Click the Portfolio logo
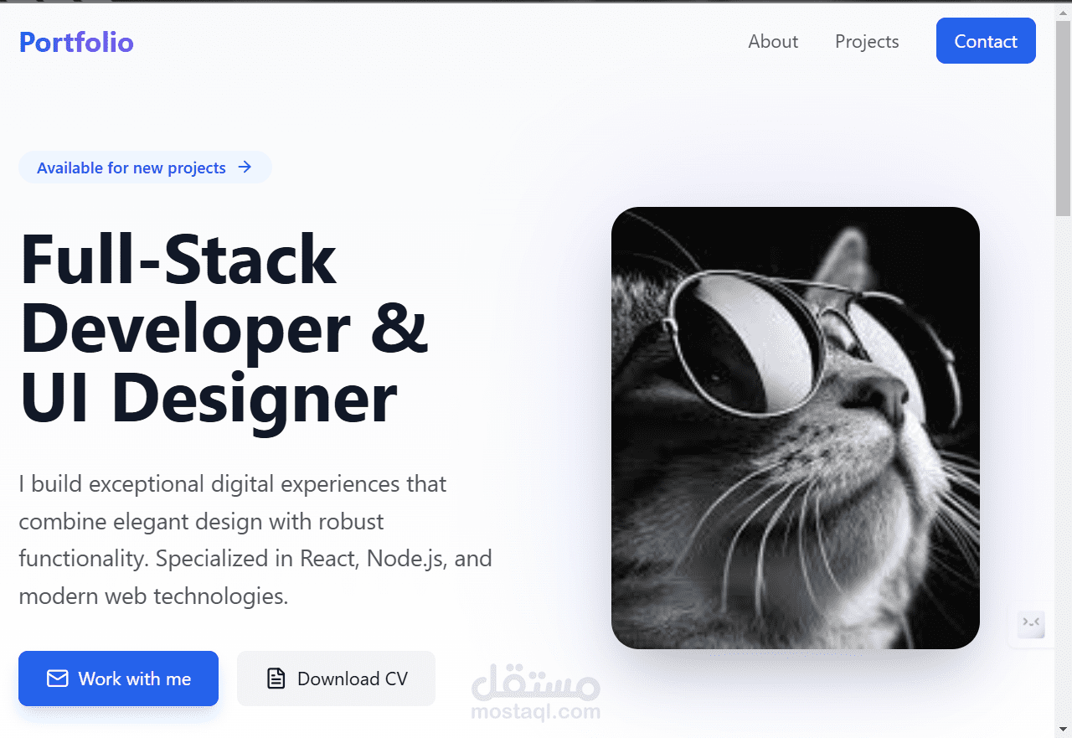 [x=76, y=42]
